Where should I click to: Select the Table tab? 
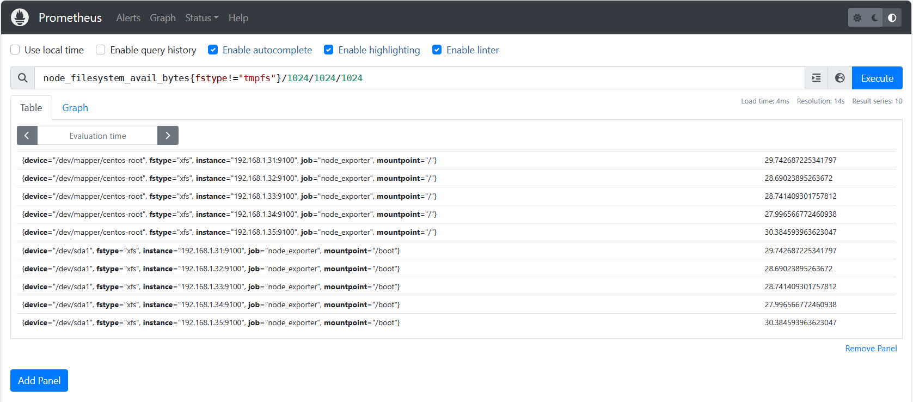(31, 108)
